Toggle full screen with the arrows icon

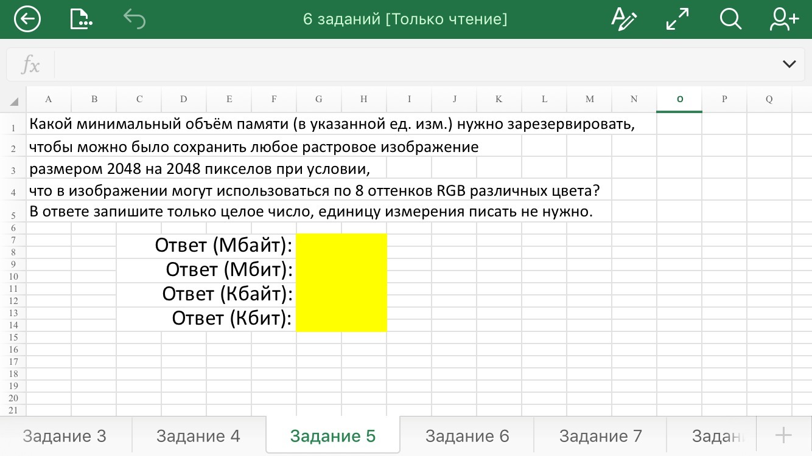(x=677, y=19)
